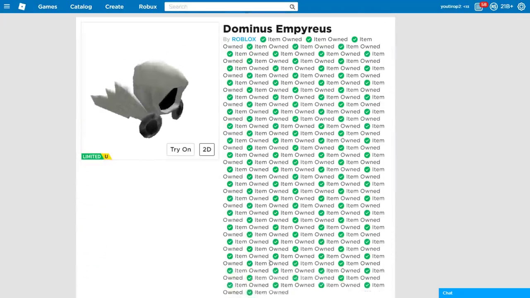The height and width of the screenshot is (298, 530).
Task: Click the LIMITED U badge
Action: 96,156
